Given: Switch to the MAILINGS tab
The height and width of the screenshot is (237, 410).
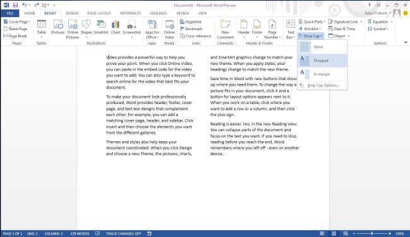Looking at the screenshot, I should pos(158,13).
